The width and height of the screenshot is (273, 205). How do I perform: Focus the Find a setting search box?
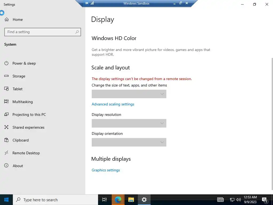tap(43, 32)
